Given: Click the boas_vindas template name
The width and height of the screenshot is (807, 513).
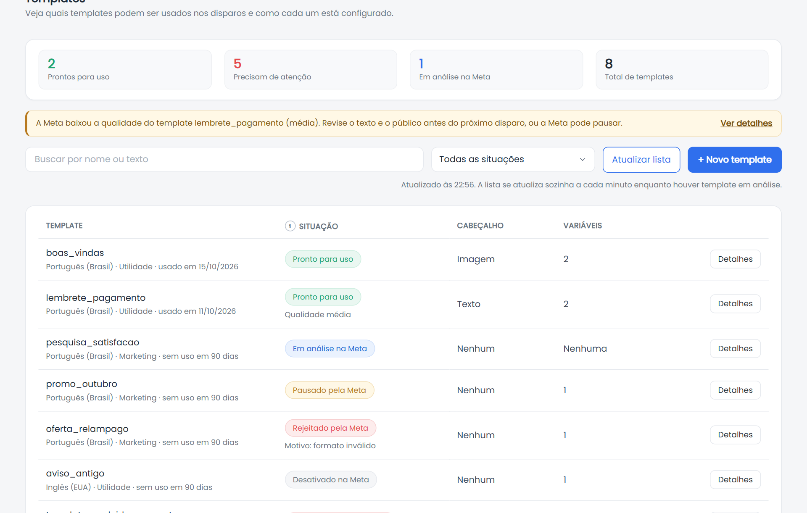Looking at the screenshot, I should [x=75, y=253].
